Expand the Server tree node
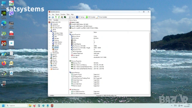This screenshot has height=108, width=192. pos(49,29)
